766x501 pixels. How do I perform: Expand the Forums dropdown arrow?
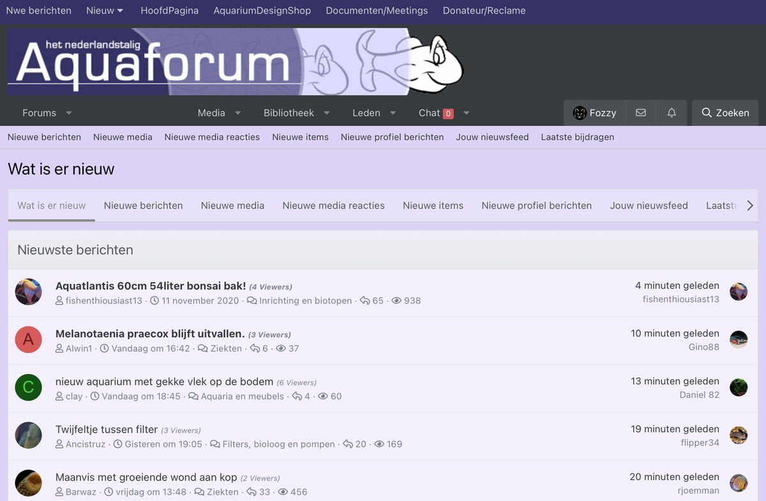(x=69, y=113)
